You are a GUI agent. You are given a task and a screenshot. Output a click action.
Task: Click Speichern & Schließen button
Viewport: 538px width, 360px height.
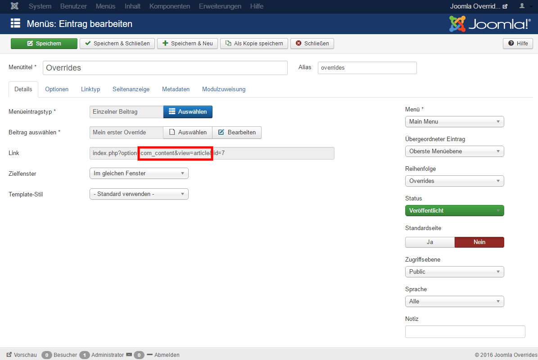click(x=118, y=44)
